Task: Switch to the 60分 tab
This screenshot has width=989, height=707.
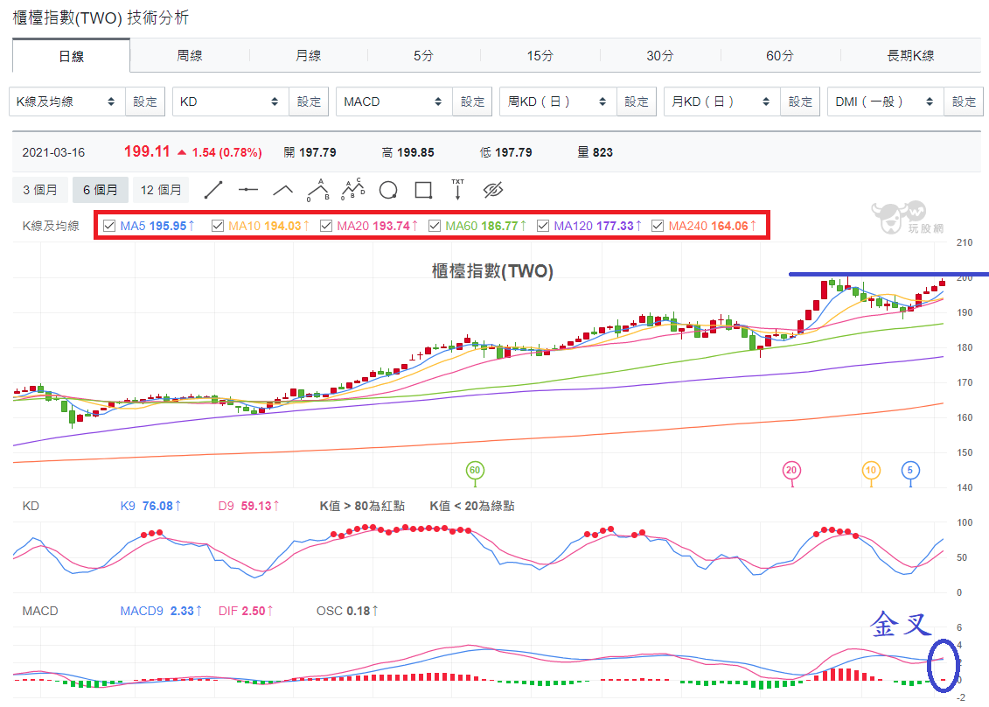Action: coord(780,55)
